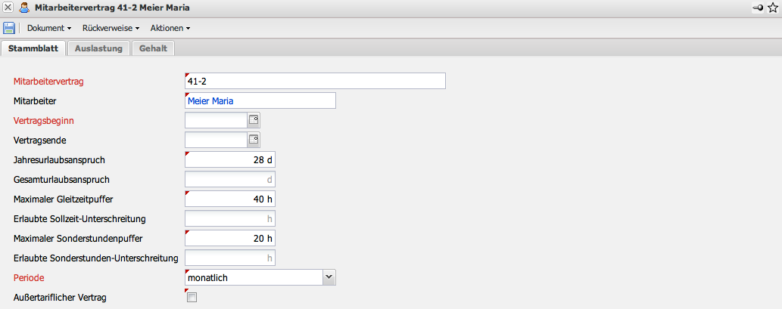Screen dimensions: 782x309
Task: Click the Maximaler Gleitzeitpuffer field
Action: (230, 199)
